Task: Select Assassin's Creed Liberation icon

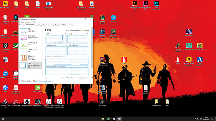Action: pos(59,104)
